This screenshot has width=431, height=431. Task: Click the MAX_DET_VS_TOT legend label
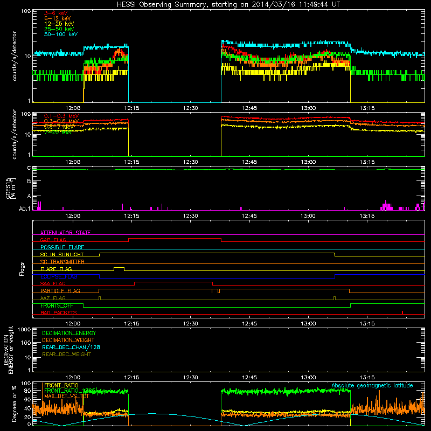coord(67,396)
